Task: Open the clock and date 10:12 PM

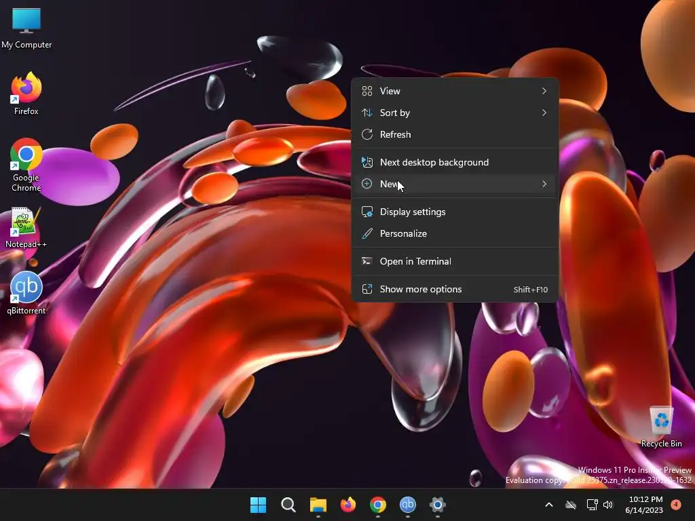Action: [x=644, y=505]
